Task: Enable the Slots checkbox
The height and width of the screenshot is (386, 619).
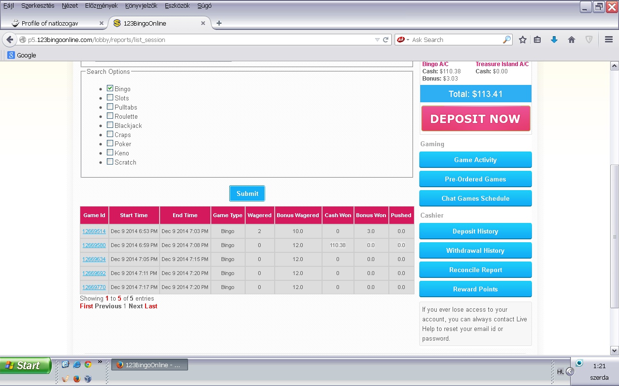Action: pos(110,97)
